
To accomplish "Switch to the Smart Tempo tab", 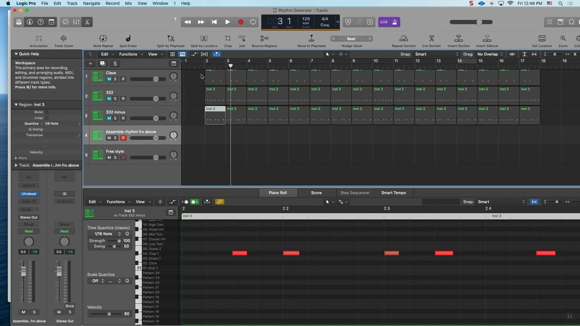I will pos(394,193).
